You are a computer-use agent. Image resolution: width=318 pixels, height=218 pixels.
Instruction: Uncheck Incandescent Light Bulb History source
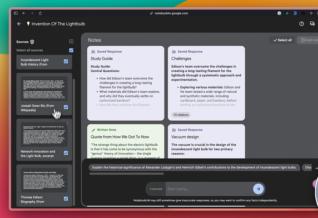point(66,61)
